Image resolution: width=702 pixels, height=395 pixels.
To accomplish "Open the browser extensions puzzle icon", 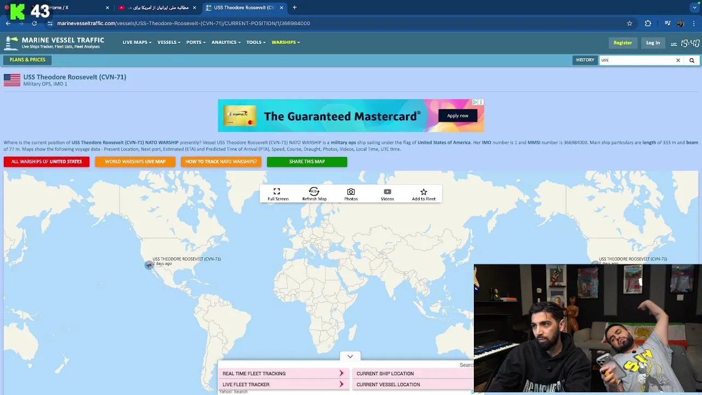I will pos(648,23).
